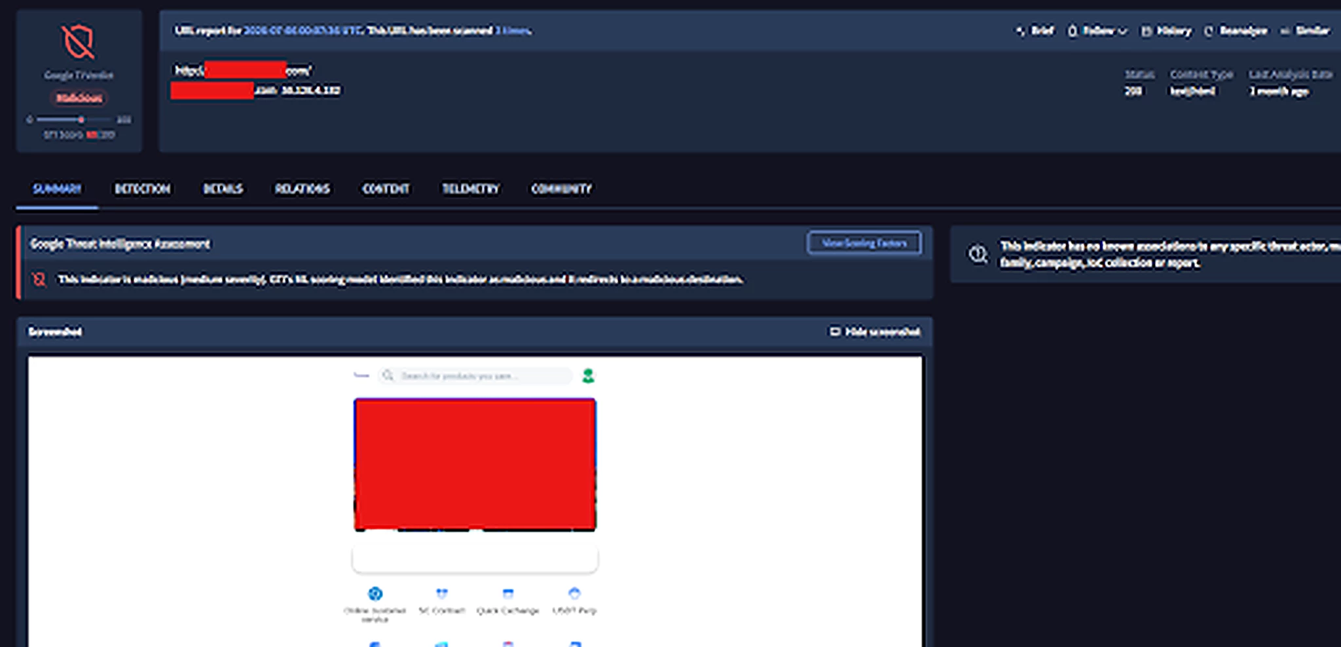Viewport: 1341px width, 647px height.
Task: Switch to the Details tab
Action: coord(223,189)
